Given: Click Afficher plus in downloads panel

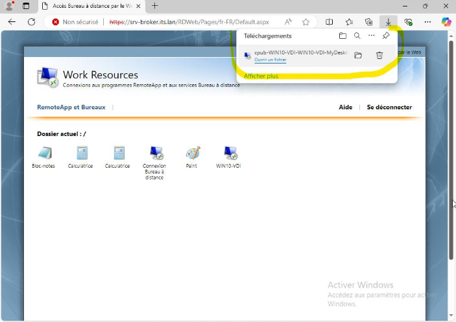Looking at the screenshot, I should [x=261, y=76].
